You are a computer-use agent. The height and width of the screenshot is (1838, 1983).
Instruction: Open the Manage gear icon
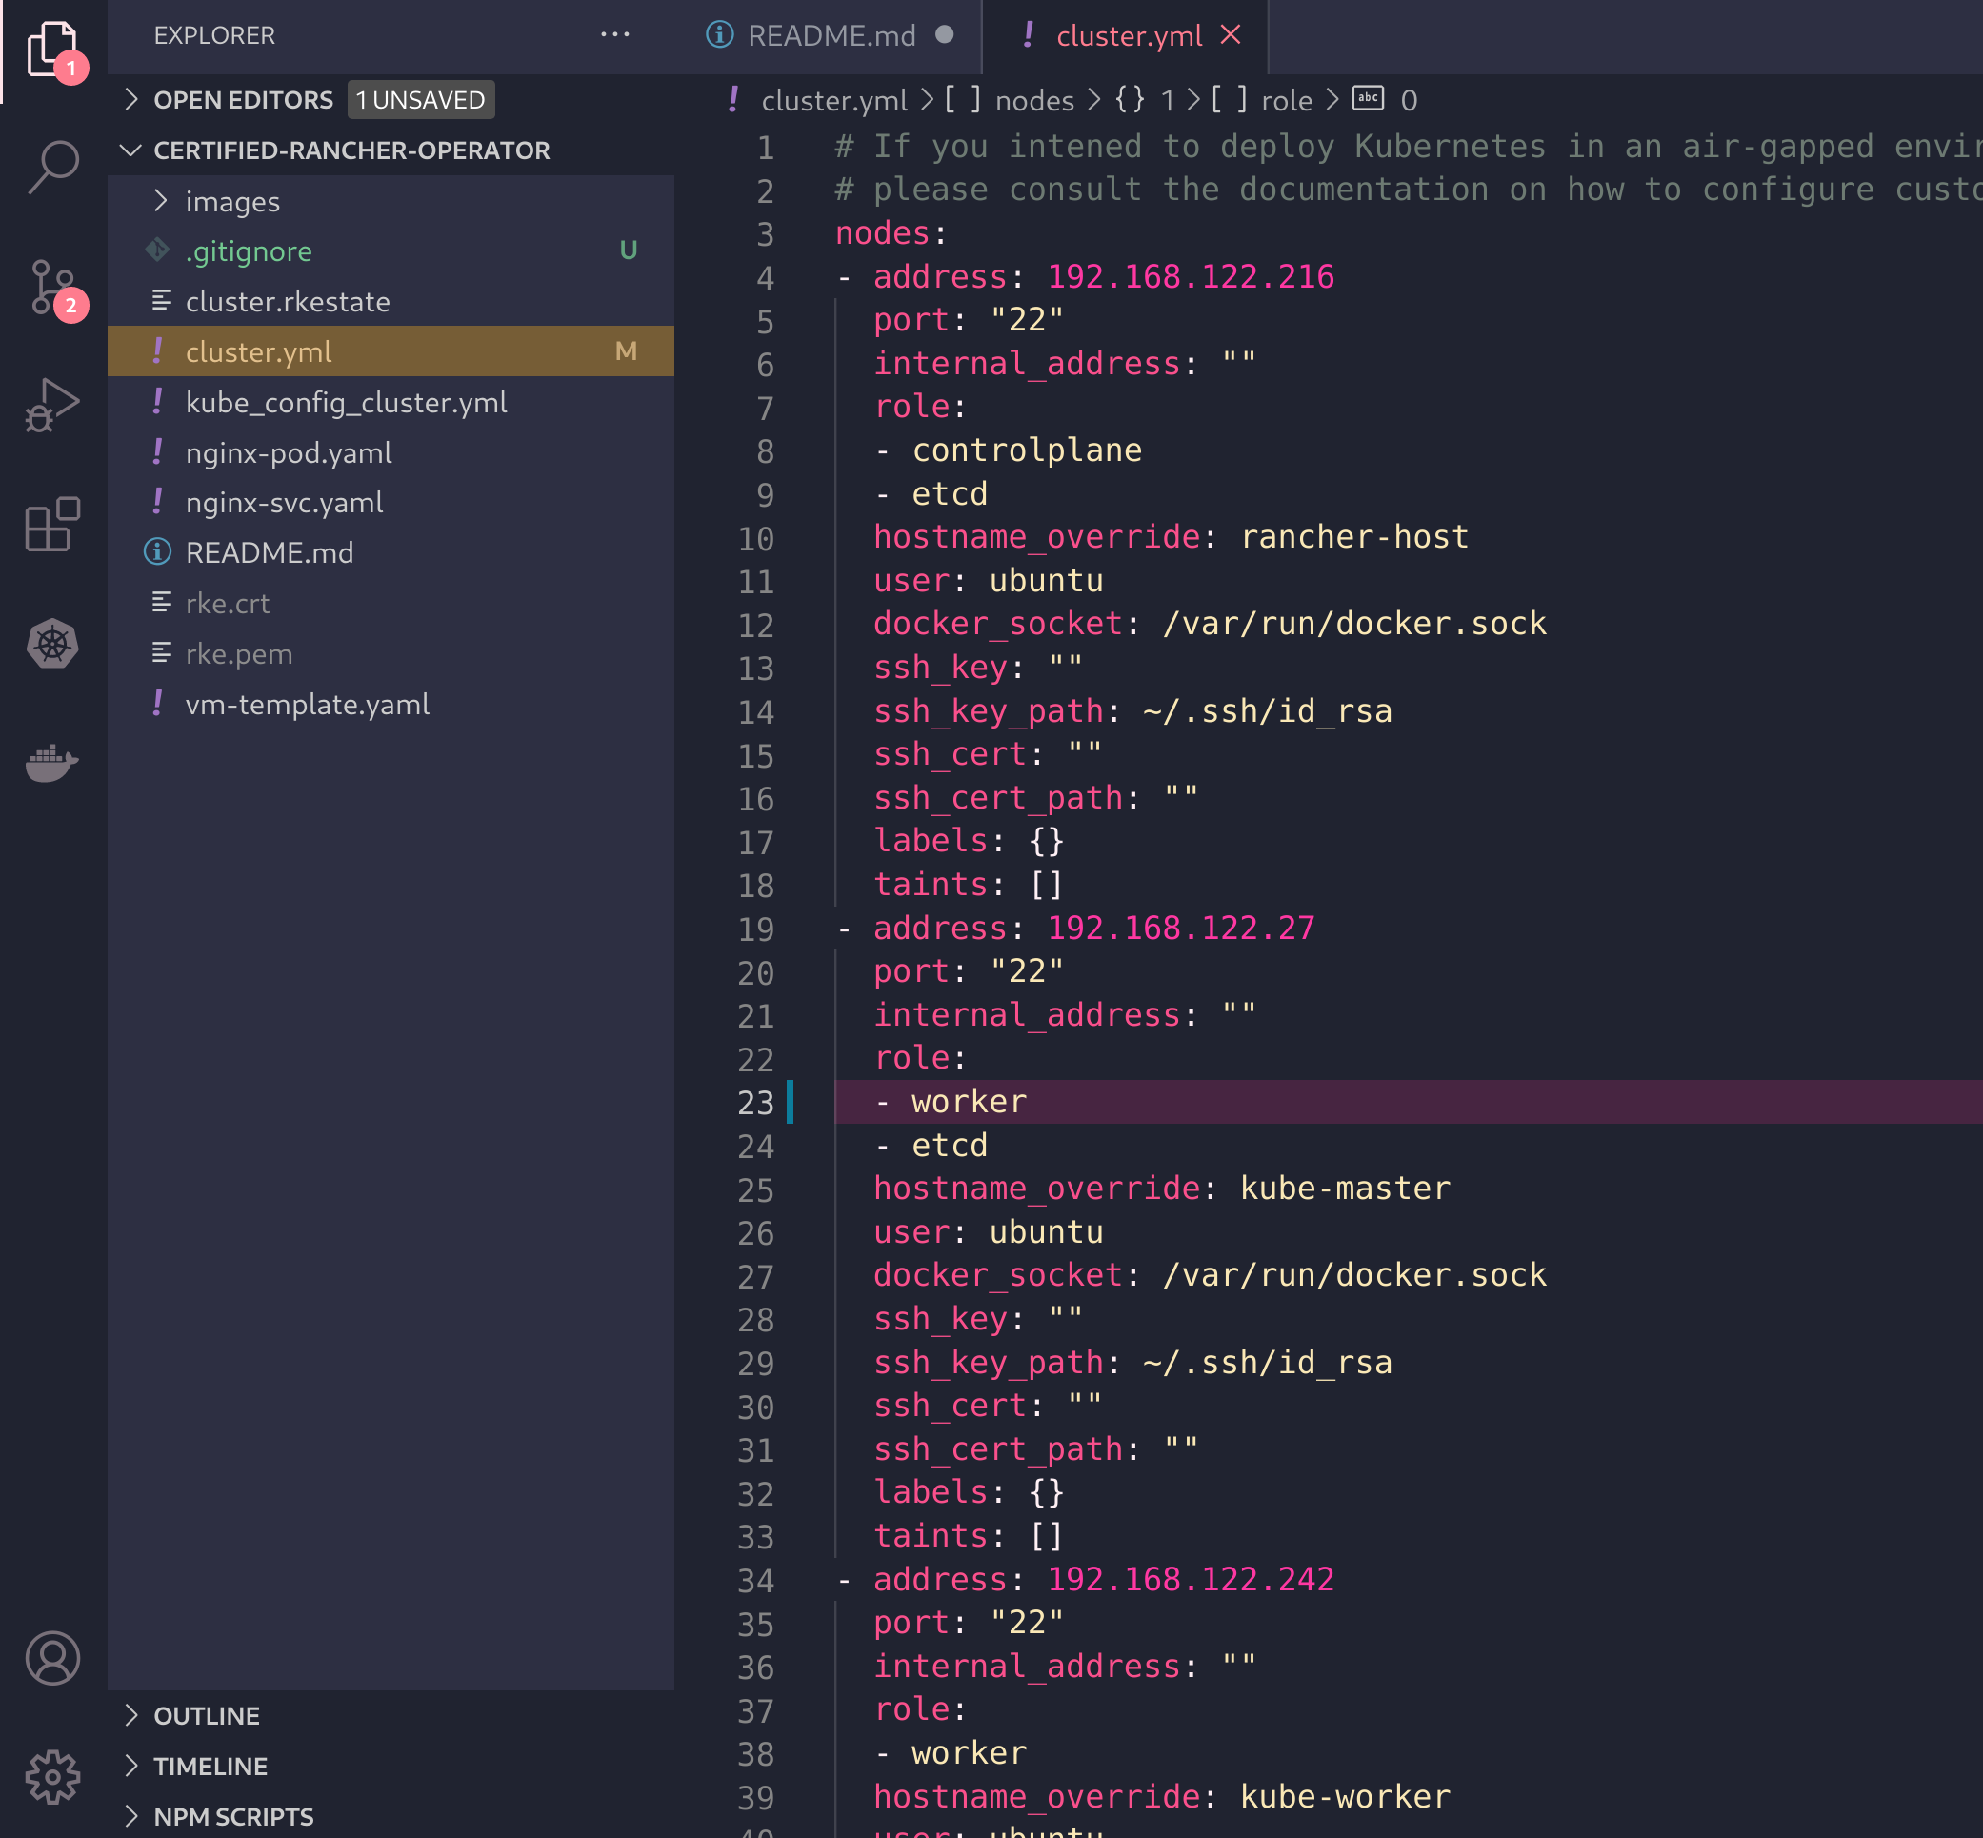52,1777
